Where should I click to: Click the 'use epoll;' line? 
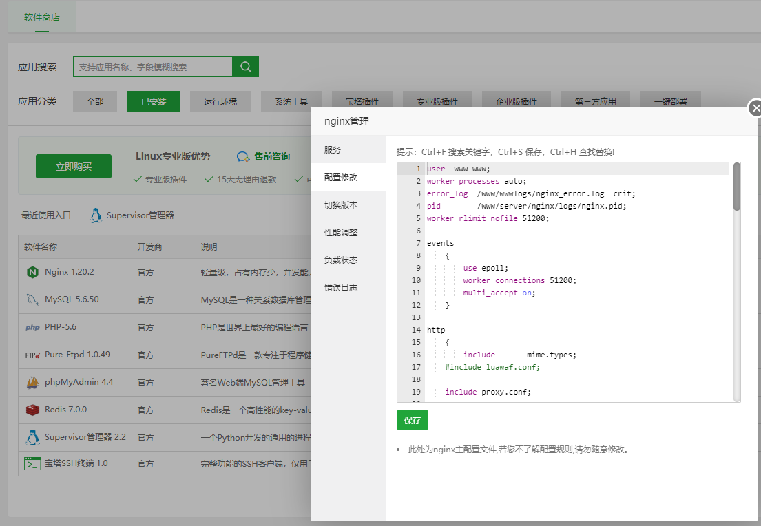(x=486, y=268)
